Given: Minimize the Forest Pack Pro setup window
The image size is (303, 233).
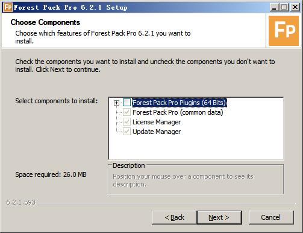Looking at the screenshot, I should click(x=274, y=7).
